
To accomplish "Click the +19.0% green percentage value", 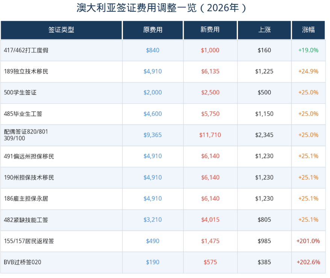I will pyautogui.click(x=308, y=50).
